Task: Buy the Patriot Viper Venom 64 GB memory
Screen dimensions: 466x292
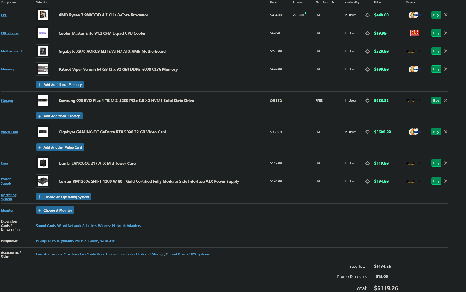Action: coord(436,69)
